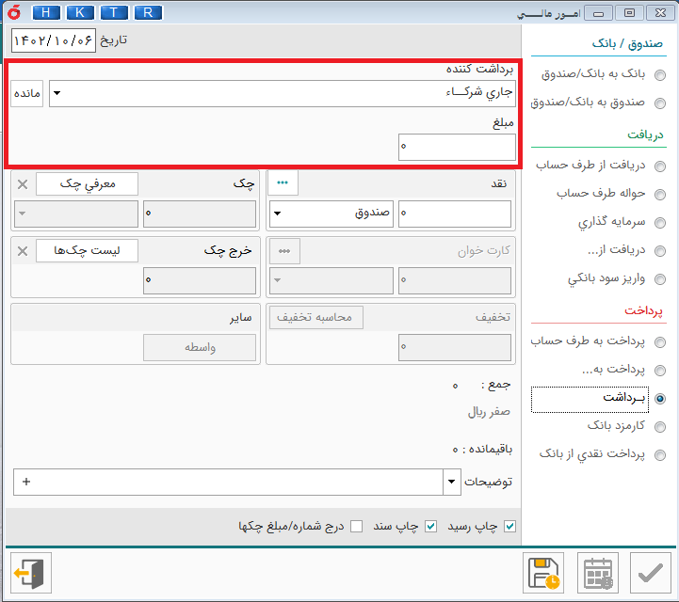
Task: Select دريافت از... radio option
Action: tap(660, 251)
